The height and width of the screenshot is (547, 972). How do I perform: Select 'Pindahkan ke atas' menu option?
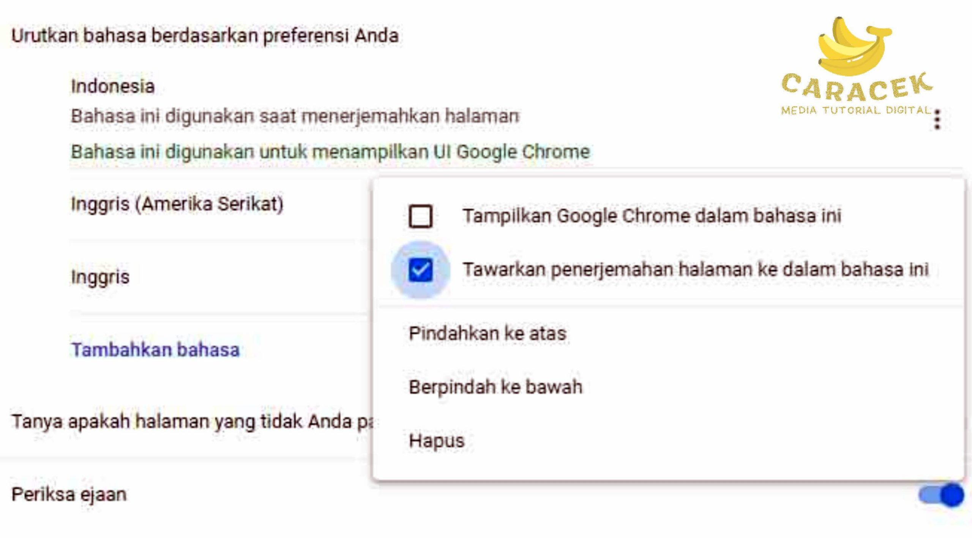[x=488, y=334]
